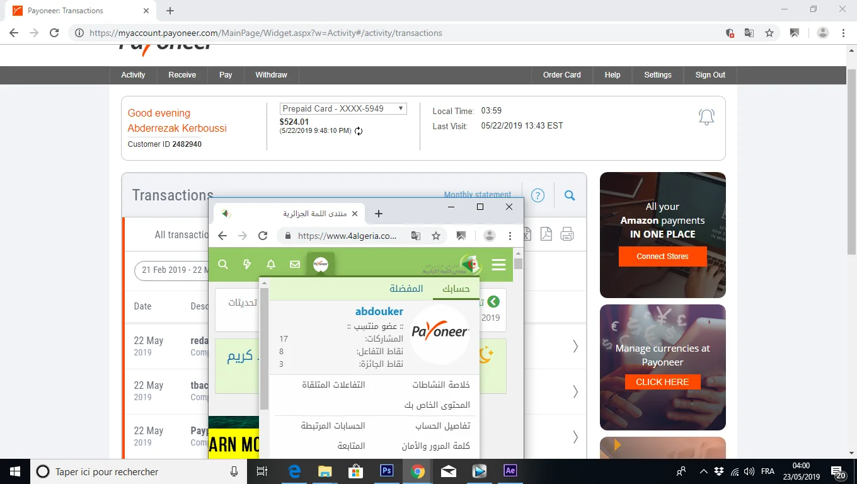
Task: Click the Payoneer avatar in forum navbar
Action: (321, 264)
